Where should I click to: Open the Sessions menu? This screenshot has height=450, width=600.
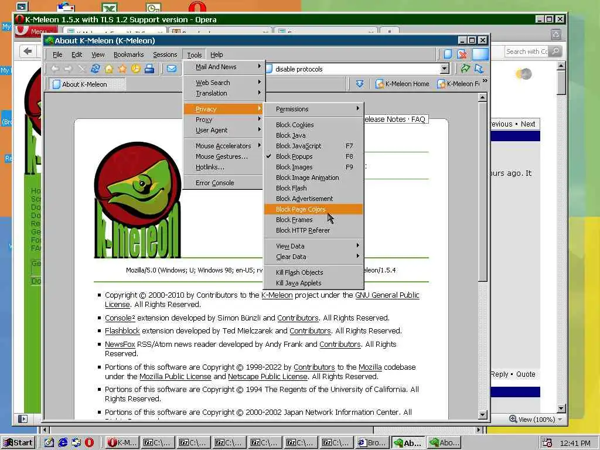(x=165, y=54)
